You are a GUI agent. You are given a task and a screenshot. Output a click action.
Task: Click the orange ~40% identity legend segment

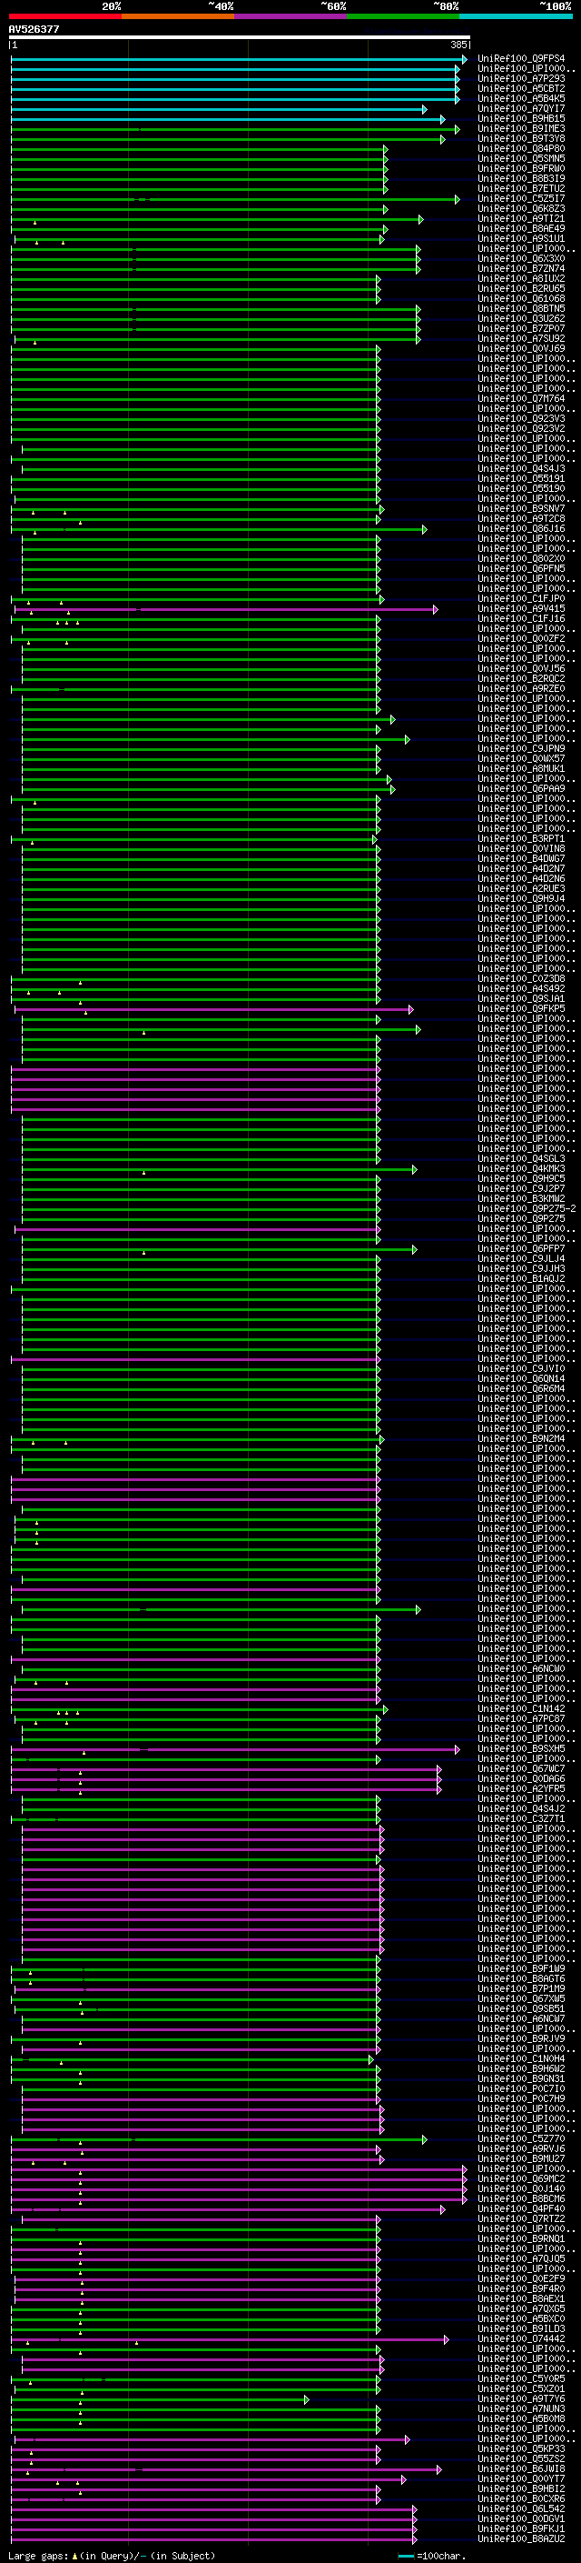178,16
